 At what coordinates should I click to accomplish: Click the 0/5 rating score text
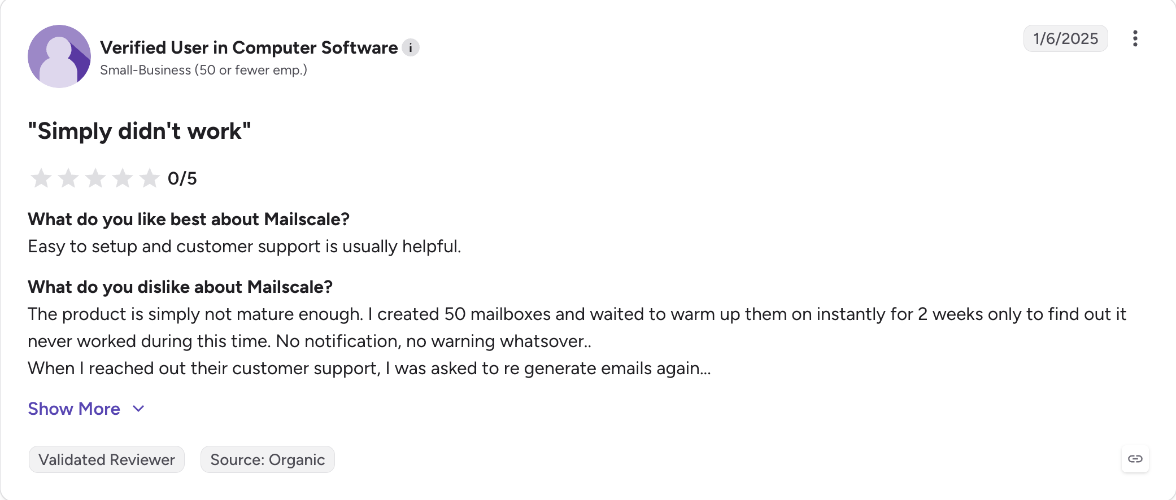tap(182, 178)
